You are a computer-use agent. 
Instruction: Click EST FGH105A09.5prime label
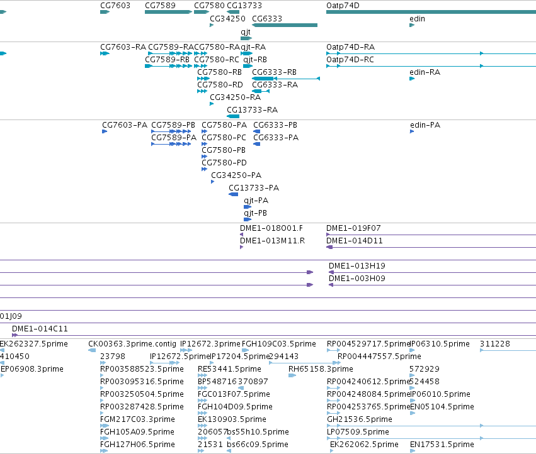click(137, 432)
